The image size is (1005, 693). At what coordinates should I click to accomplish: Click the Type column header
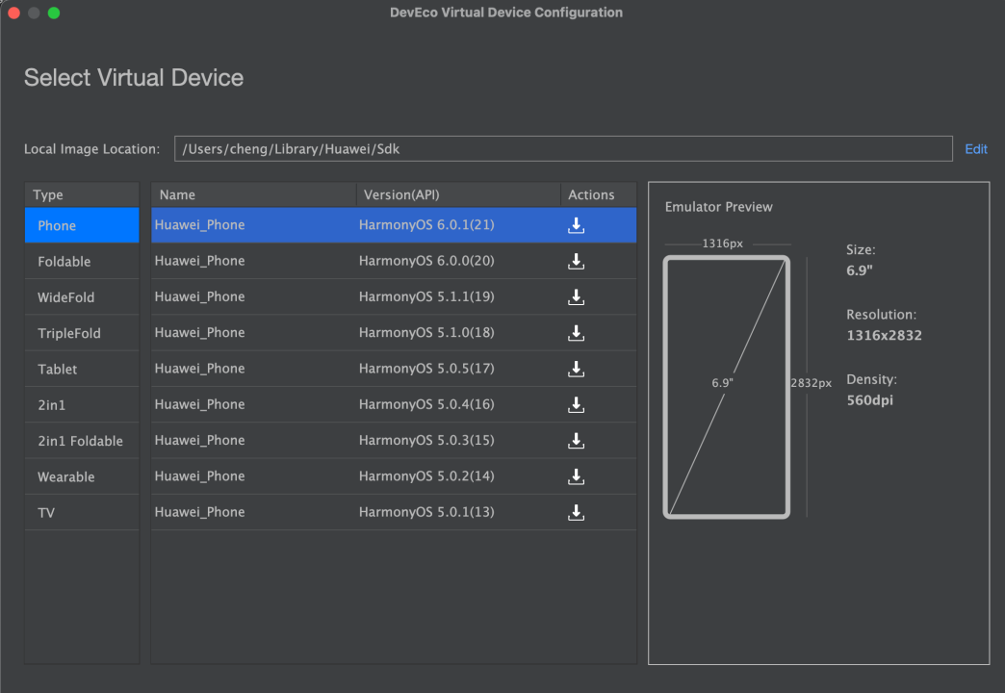82,194
